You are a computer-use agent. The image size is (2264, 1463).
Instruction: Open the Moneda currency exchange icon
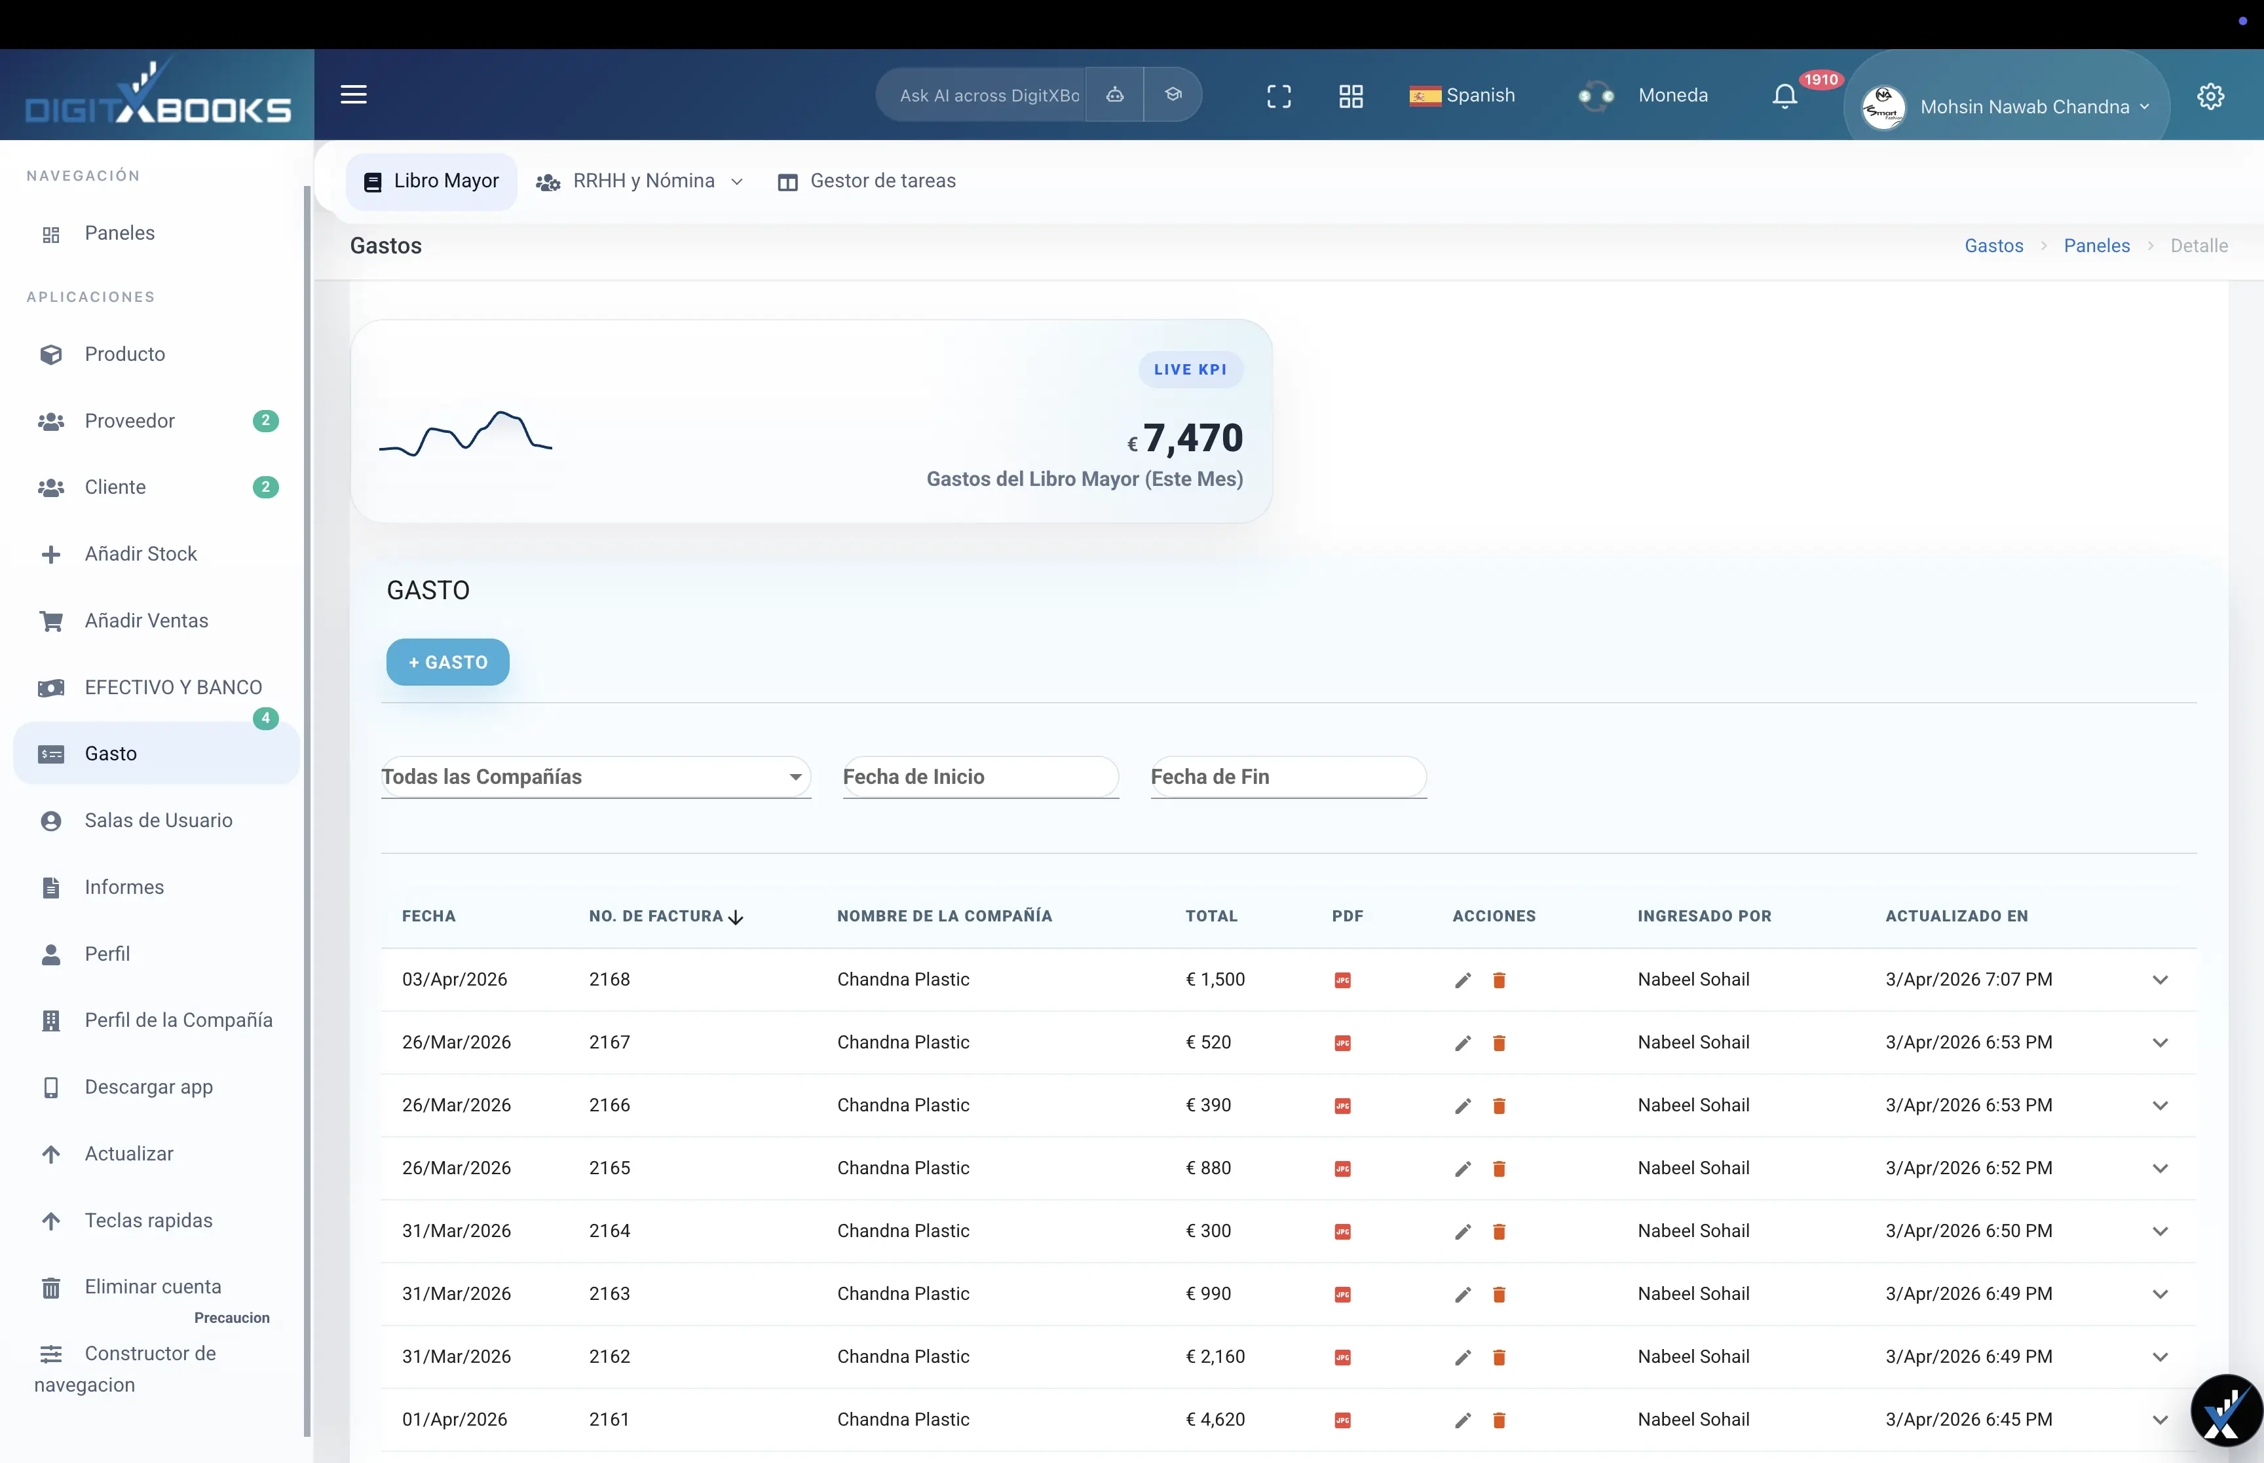tap(1595, 95)
